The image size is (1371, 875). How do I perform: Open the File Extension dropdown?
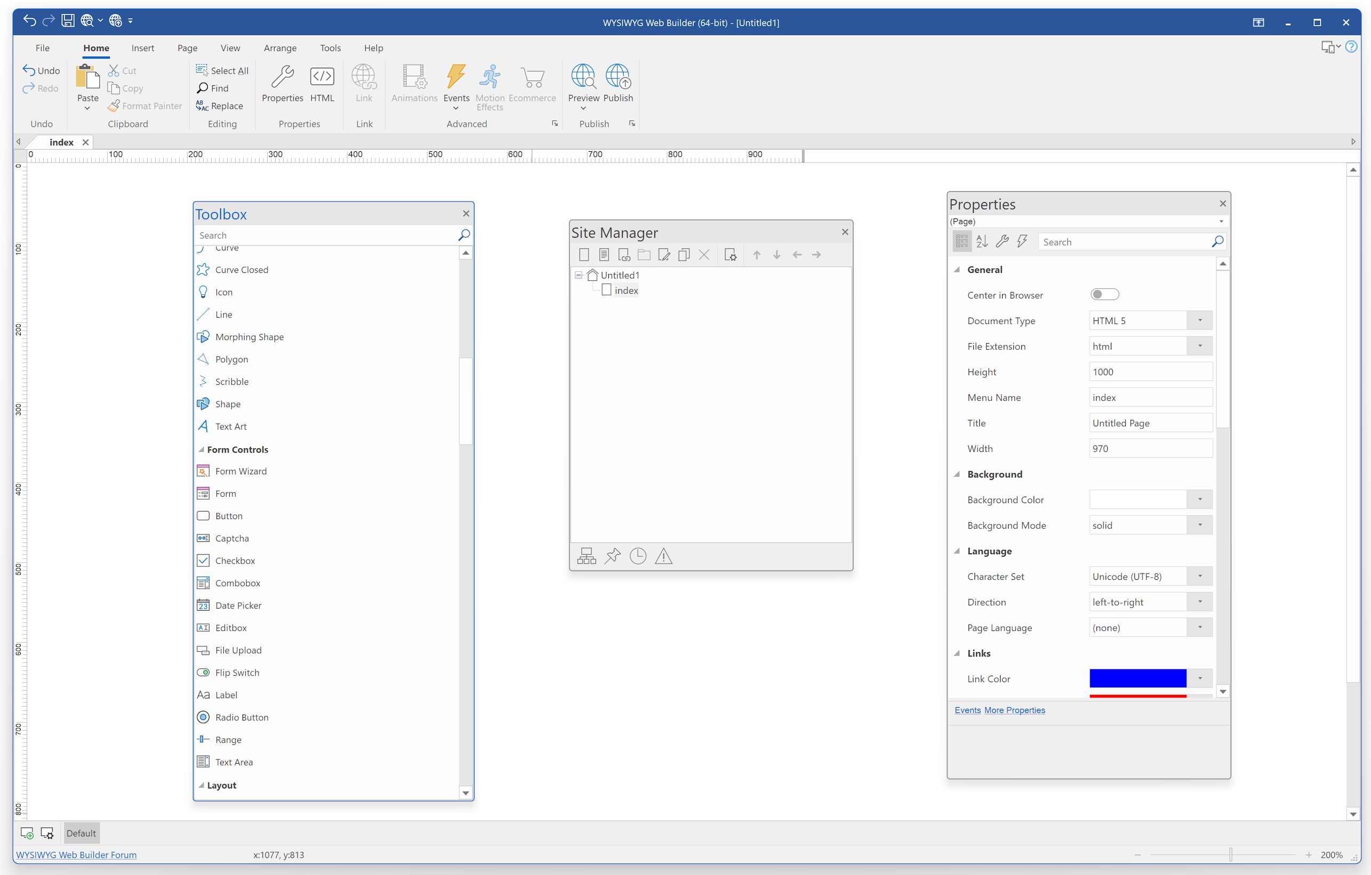(x=1199, y=346)
